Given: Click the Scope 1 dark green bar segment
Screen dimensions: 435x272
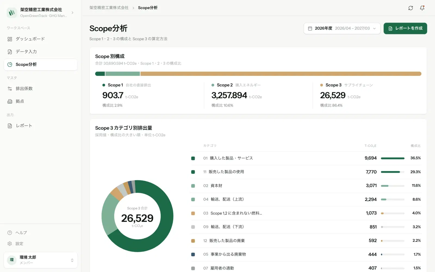Looking at the screenshot, I should click(100, 74).
